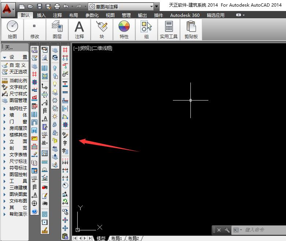Switch to the 布局1 layout tab
Viewport: 286px width, 241px height.
pos(116,238)
